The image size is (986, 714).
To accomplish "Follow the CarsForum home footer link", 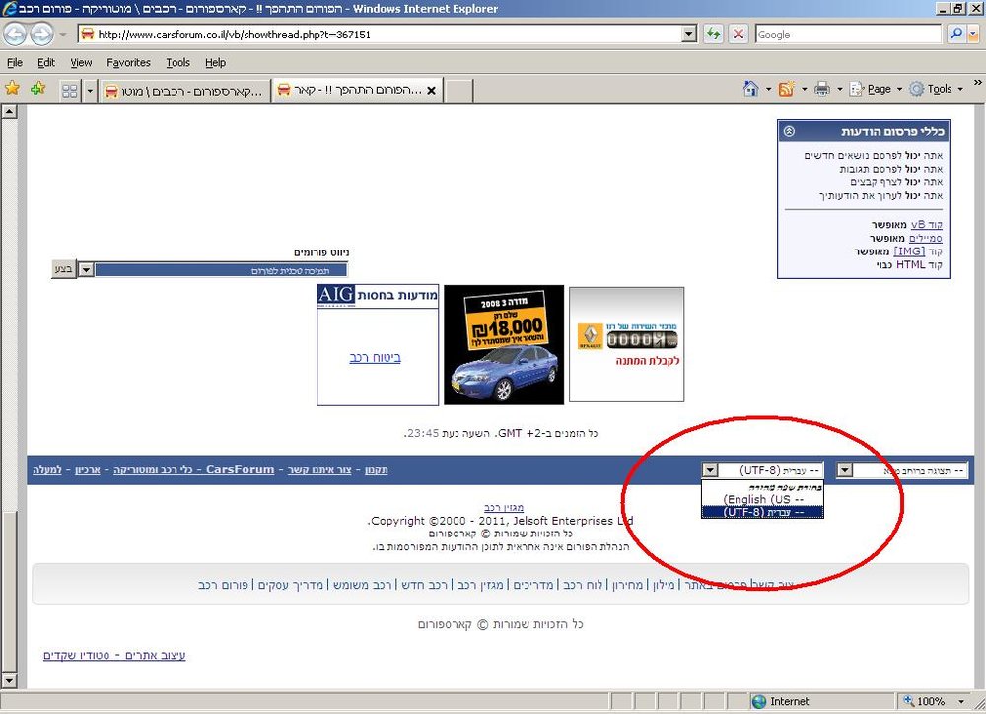I will coord(193,470).
